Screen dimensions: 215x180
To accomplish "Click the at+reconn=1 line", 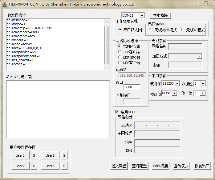I will [x=17, y=64].
